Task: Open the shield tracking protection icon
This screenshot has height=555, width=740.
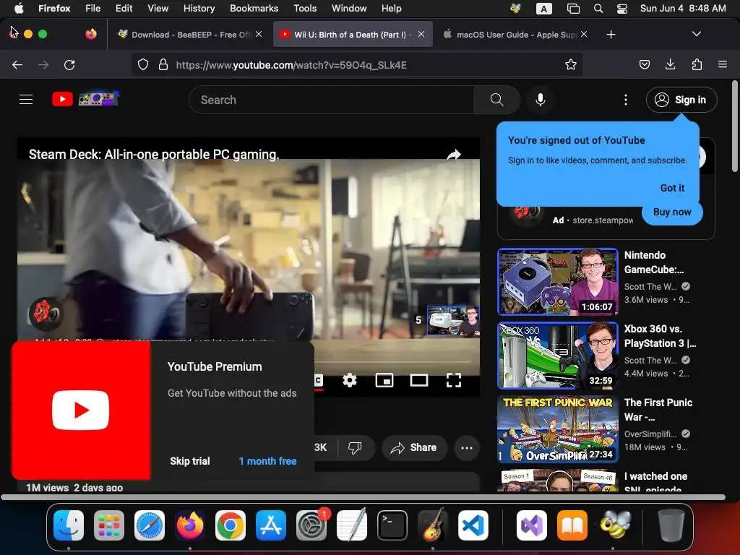Action: coord(142,64)
